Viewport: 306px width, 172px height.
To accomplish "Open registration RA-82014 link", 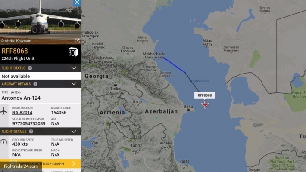I will point(22,112).
